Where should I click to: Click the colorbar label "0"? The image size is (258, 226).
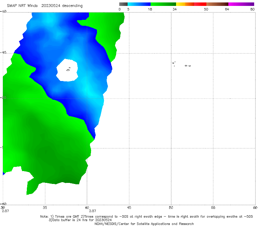click(120, 9)
